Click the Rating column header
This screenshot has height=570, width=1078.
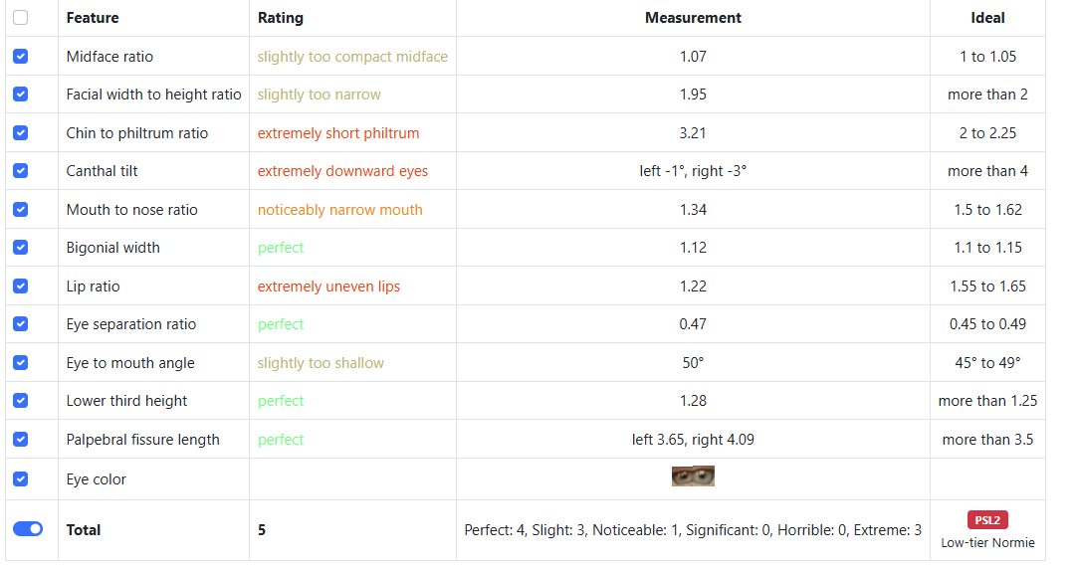pyautogui.click(x=281, y=18)
